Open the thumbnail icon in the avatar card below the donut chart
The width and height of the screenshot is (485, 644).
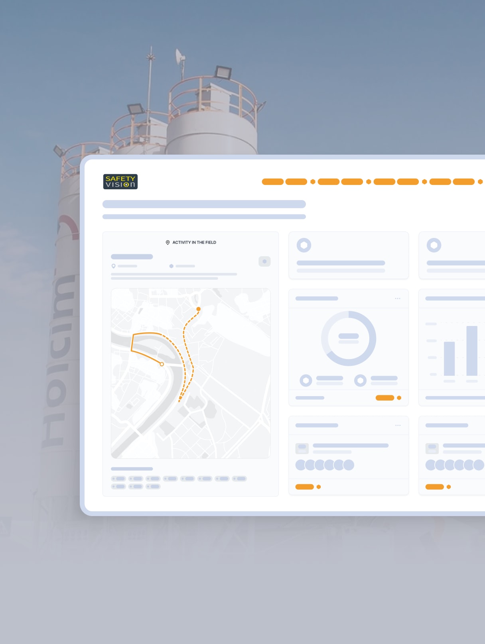(x=302, y=448)
